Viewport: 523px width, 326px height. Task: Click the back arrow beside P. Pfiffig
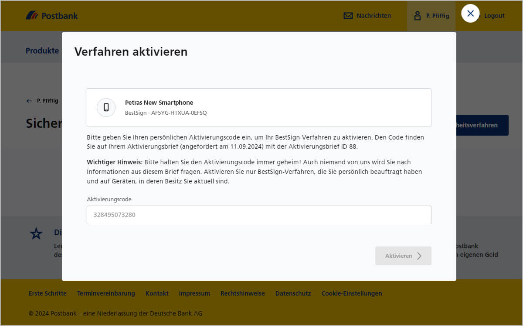click(29, 101)
